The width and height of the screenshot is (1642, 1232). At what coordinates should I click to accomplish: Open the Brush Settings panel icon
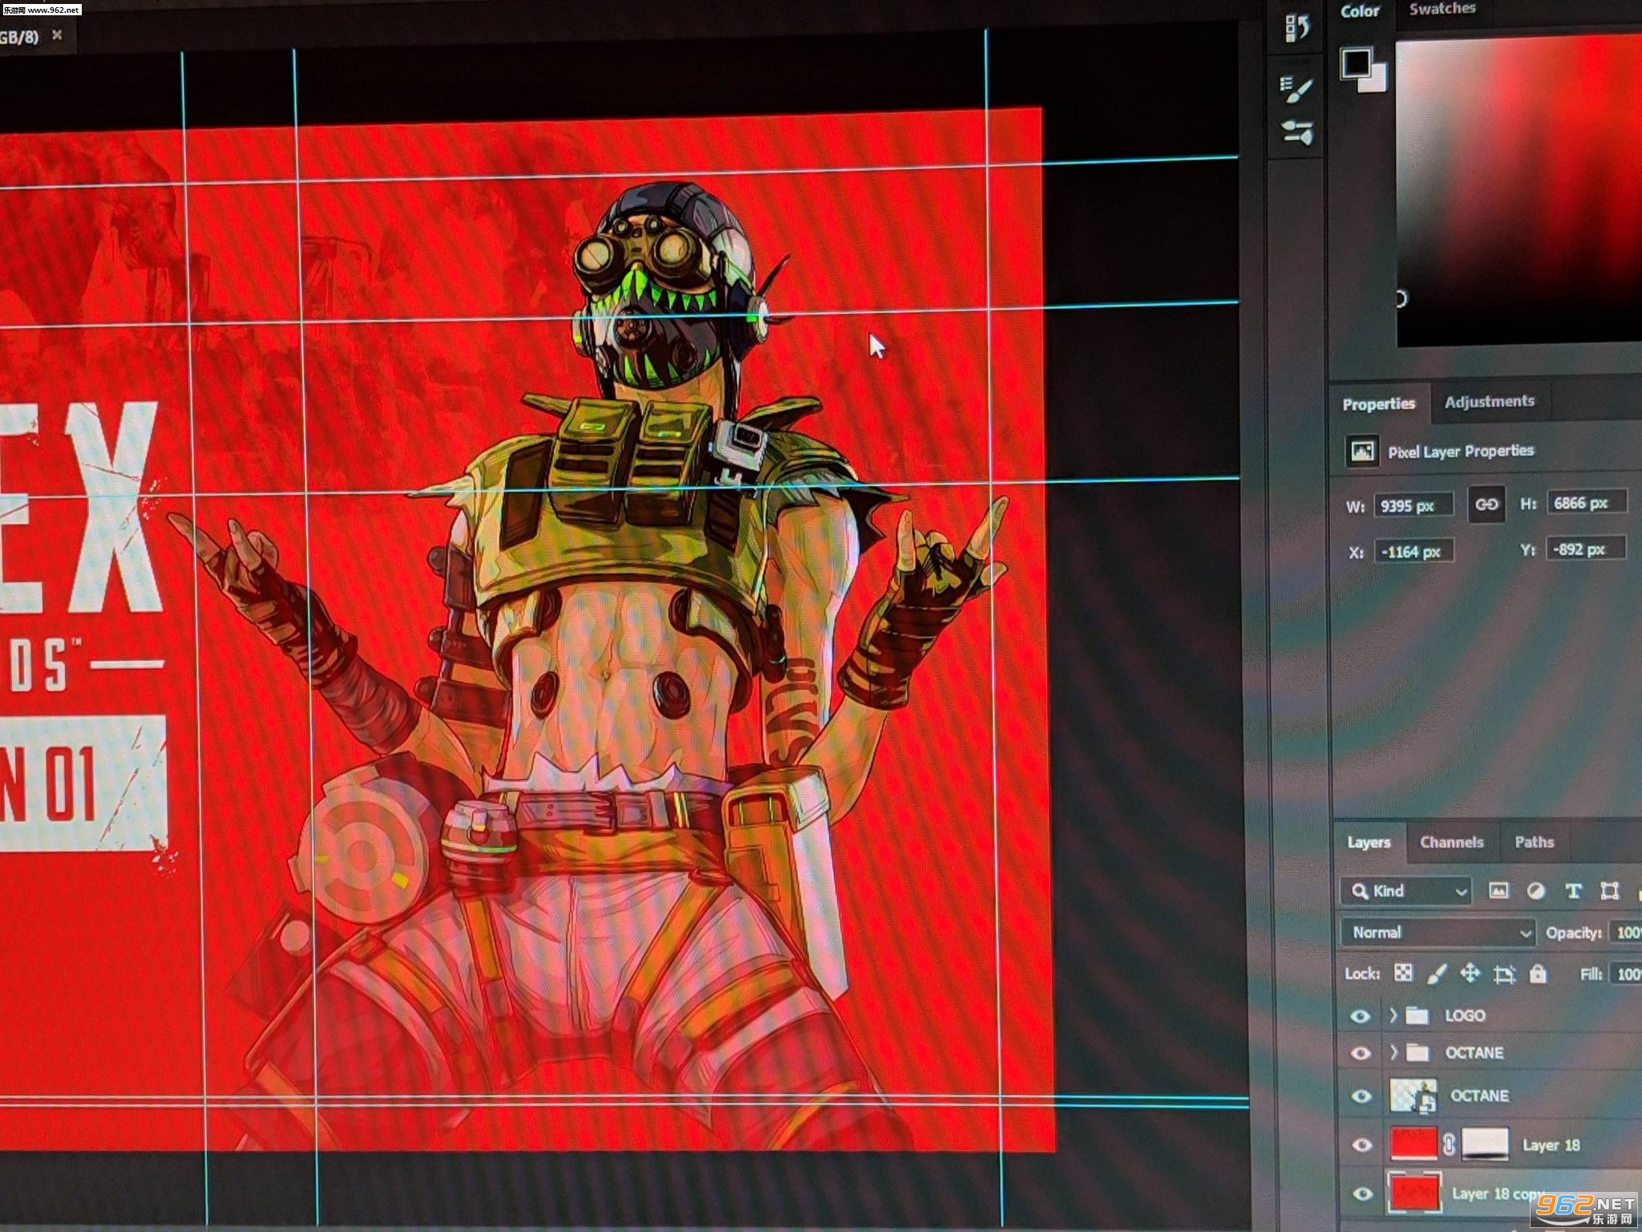point(1296,89)
